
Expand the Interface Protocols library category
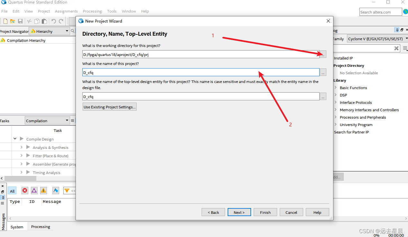336,102
